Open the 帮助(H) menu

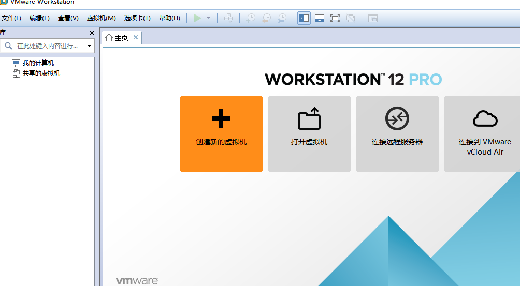169,18
